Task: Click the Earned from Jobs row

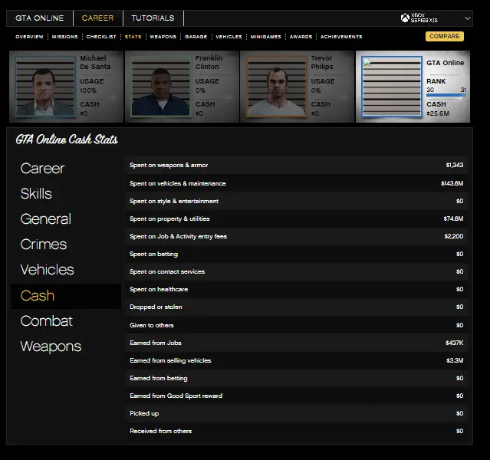Action: coord(296,343)
